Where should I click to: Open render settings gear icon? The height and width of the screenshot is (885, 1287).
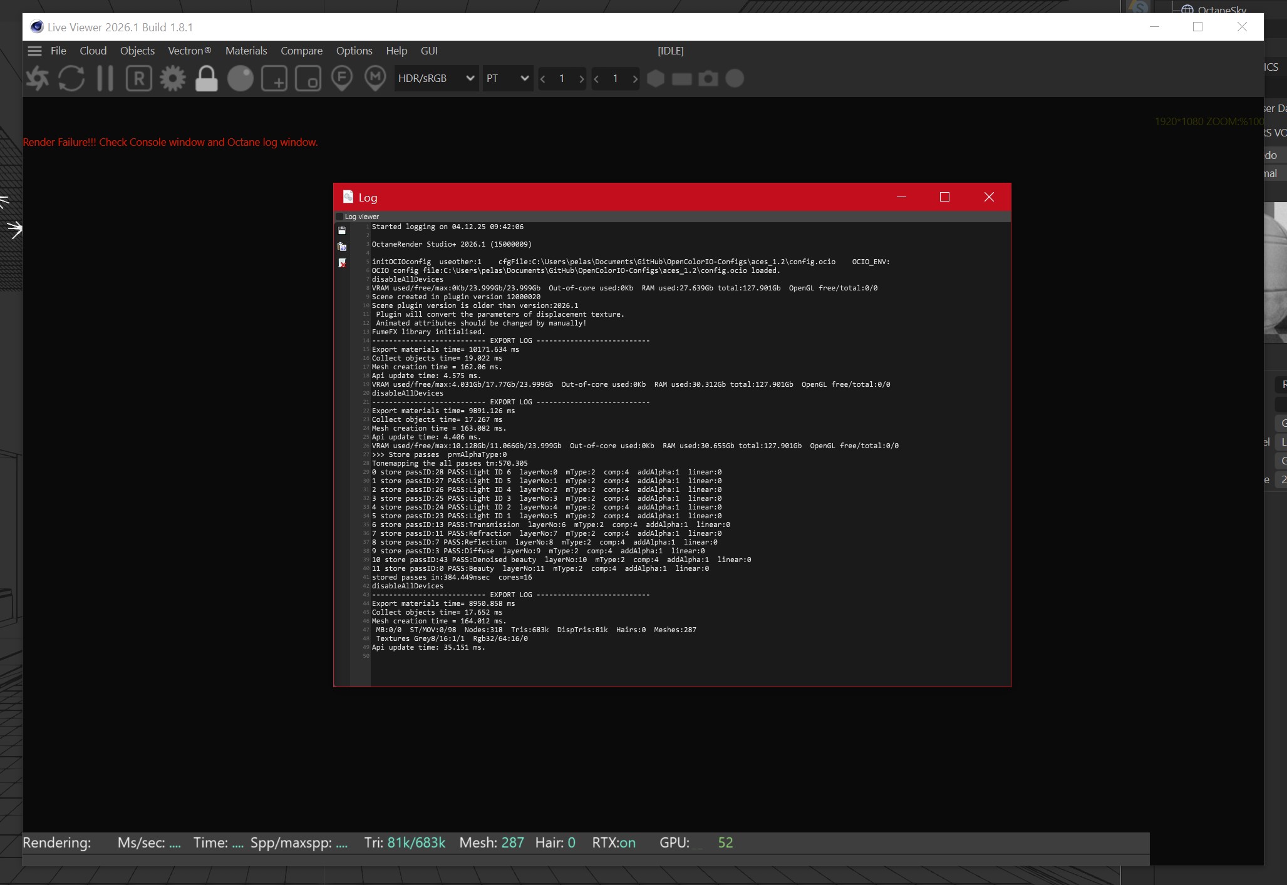pyautogui.click(x=172, y=79)
